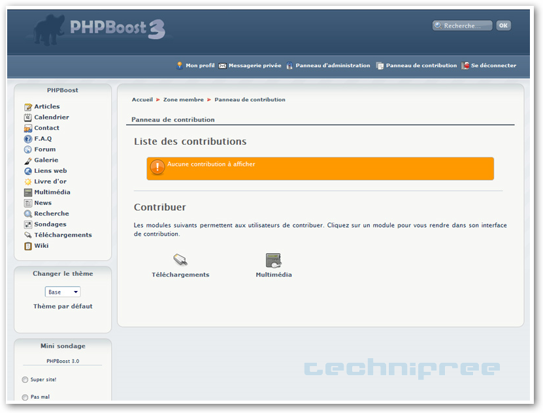The height and width of the screenshot is (413, 543).
Task: Click the Accueil breadcrumb link
Action: point(142,100)
